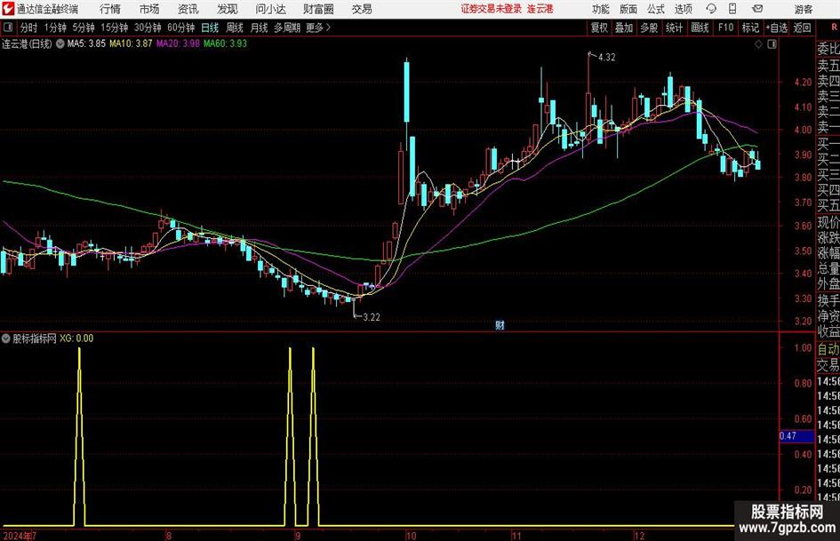Open the 行情 menu

click(110, 9)
